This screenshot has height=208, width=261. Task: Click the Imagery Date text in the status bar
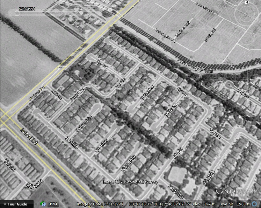click(x=100, y=204)
